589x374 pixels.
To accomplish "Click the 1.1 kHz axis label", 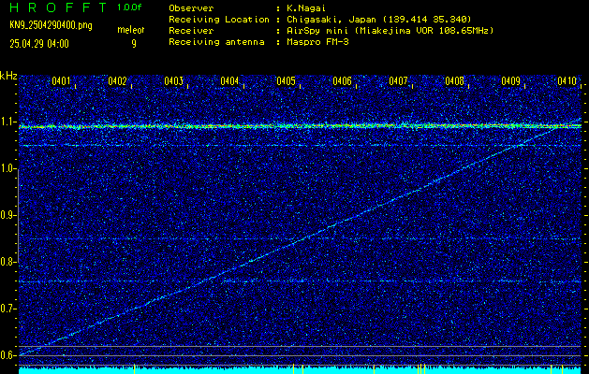I will pyautogui.click(x=7, y=122).
